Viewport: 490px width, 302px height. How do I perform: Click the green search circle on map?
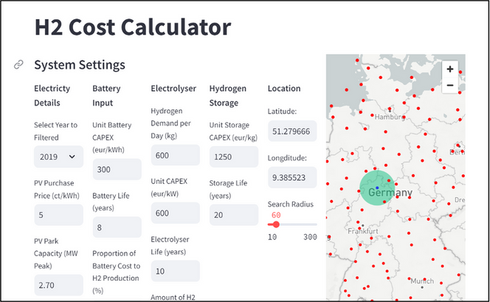[x=377, y=188]
